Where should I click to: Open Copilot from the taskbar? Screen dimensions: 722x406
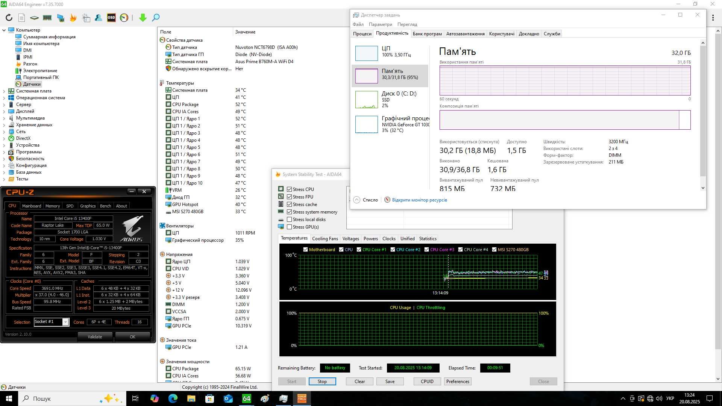[x=154, y=398]
